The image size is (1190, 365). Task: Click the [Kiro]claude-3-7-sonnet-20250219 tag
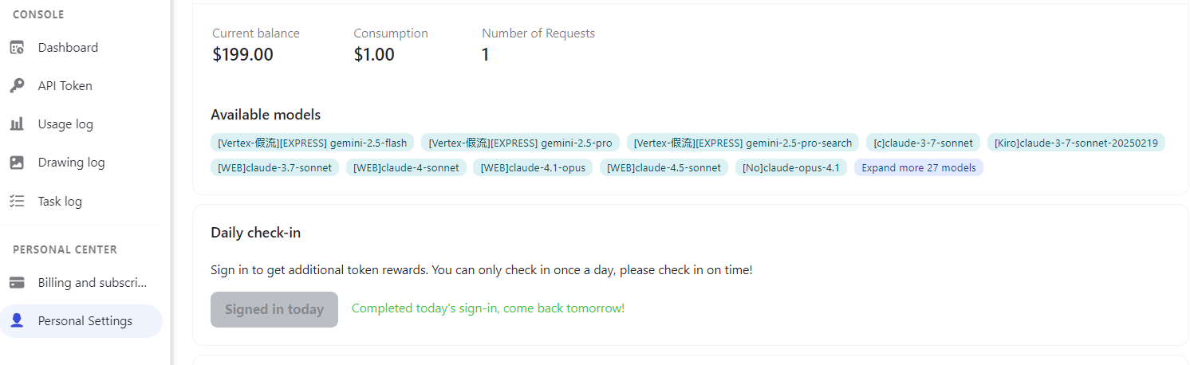tap(1077, 143)
